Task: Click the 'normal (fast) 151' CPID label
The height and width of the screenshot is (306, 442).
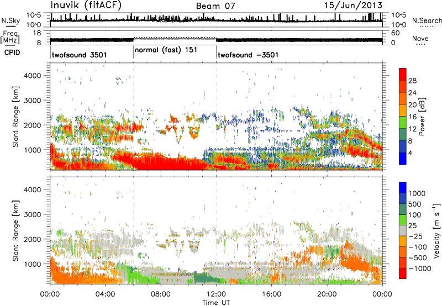Action: (166, 50)
